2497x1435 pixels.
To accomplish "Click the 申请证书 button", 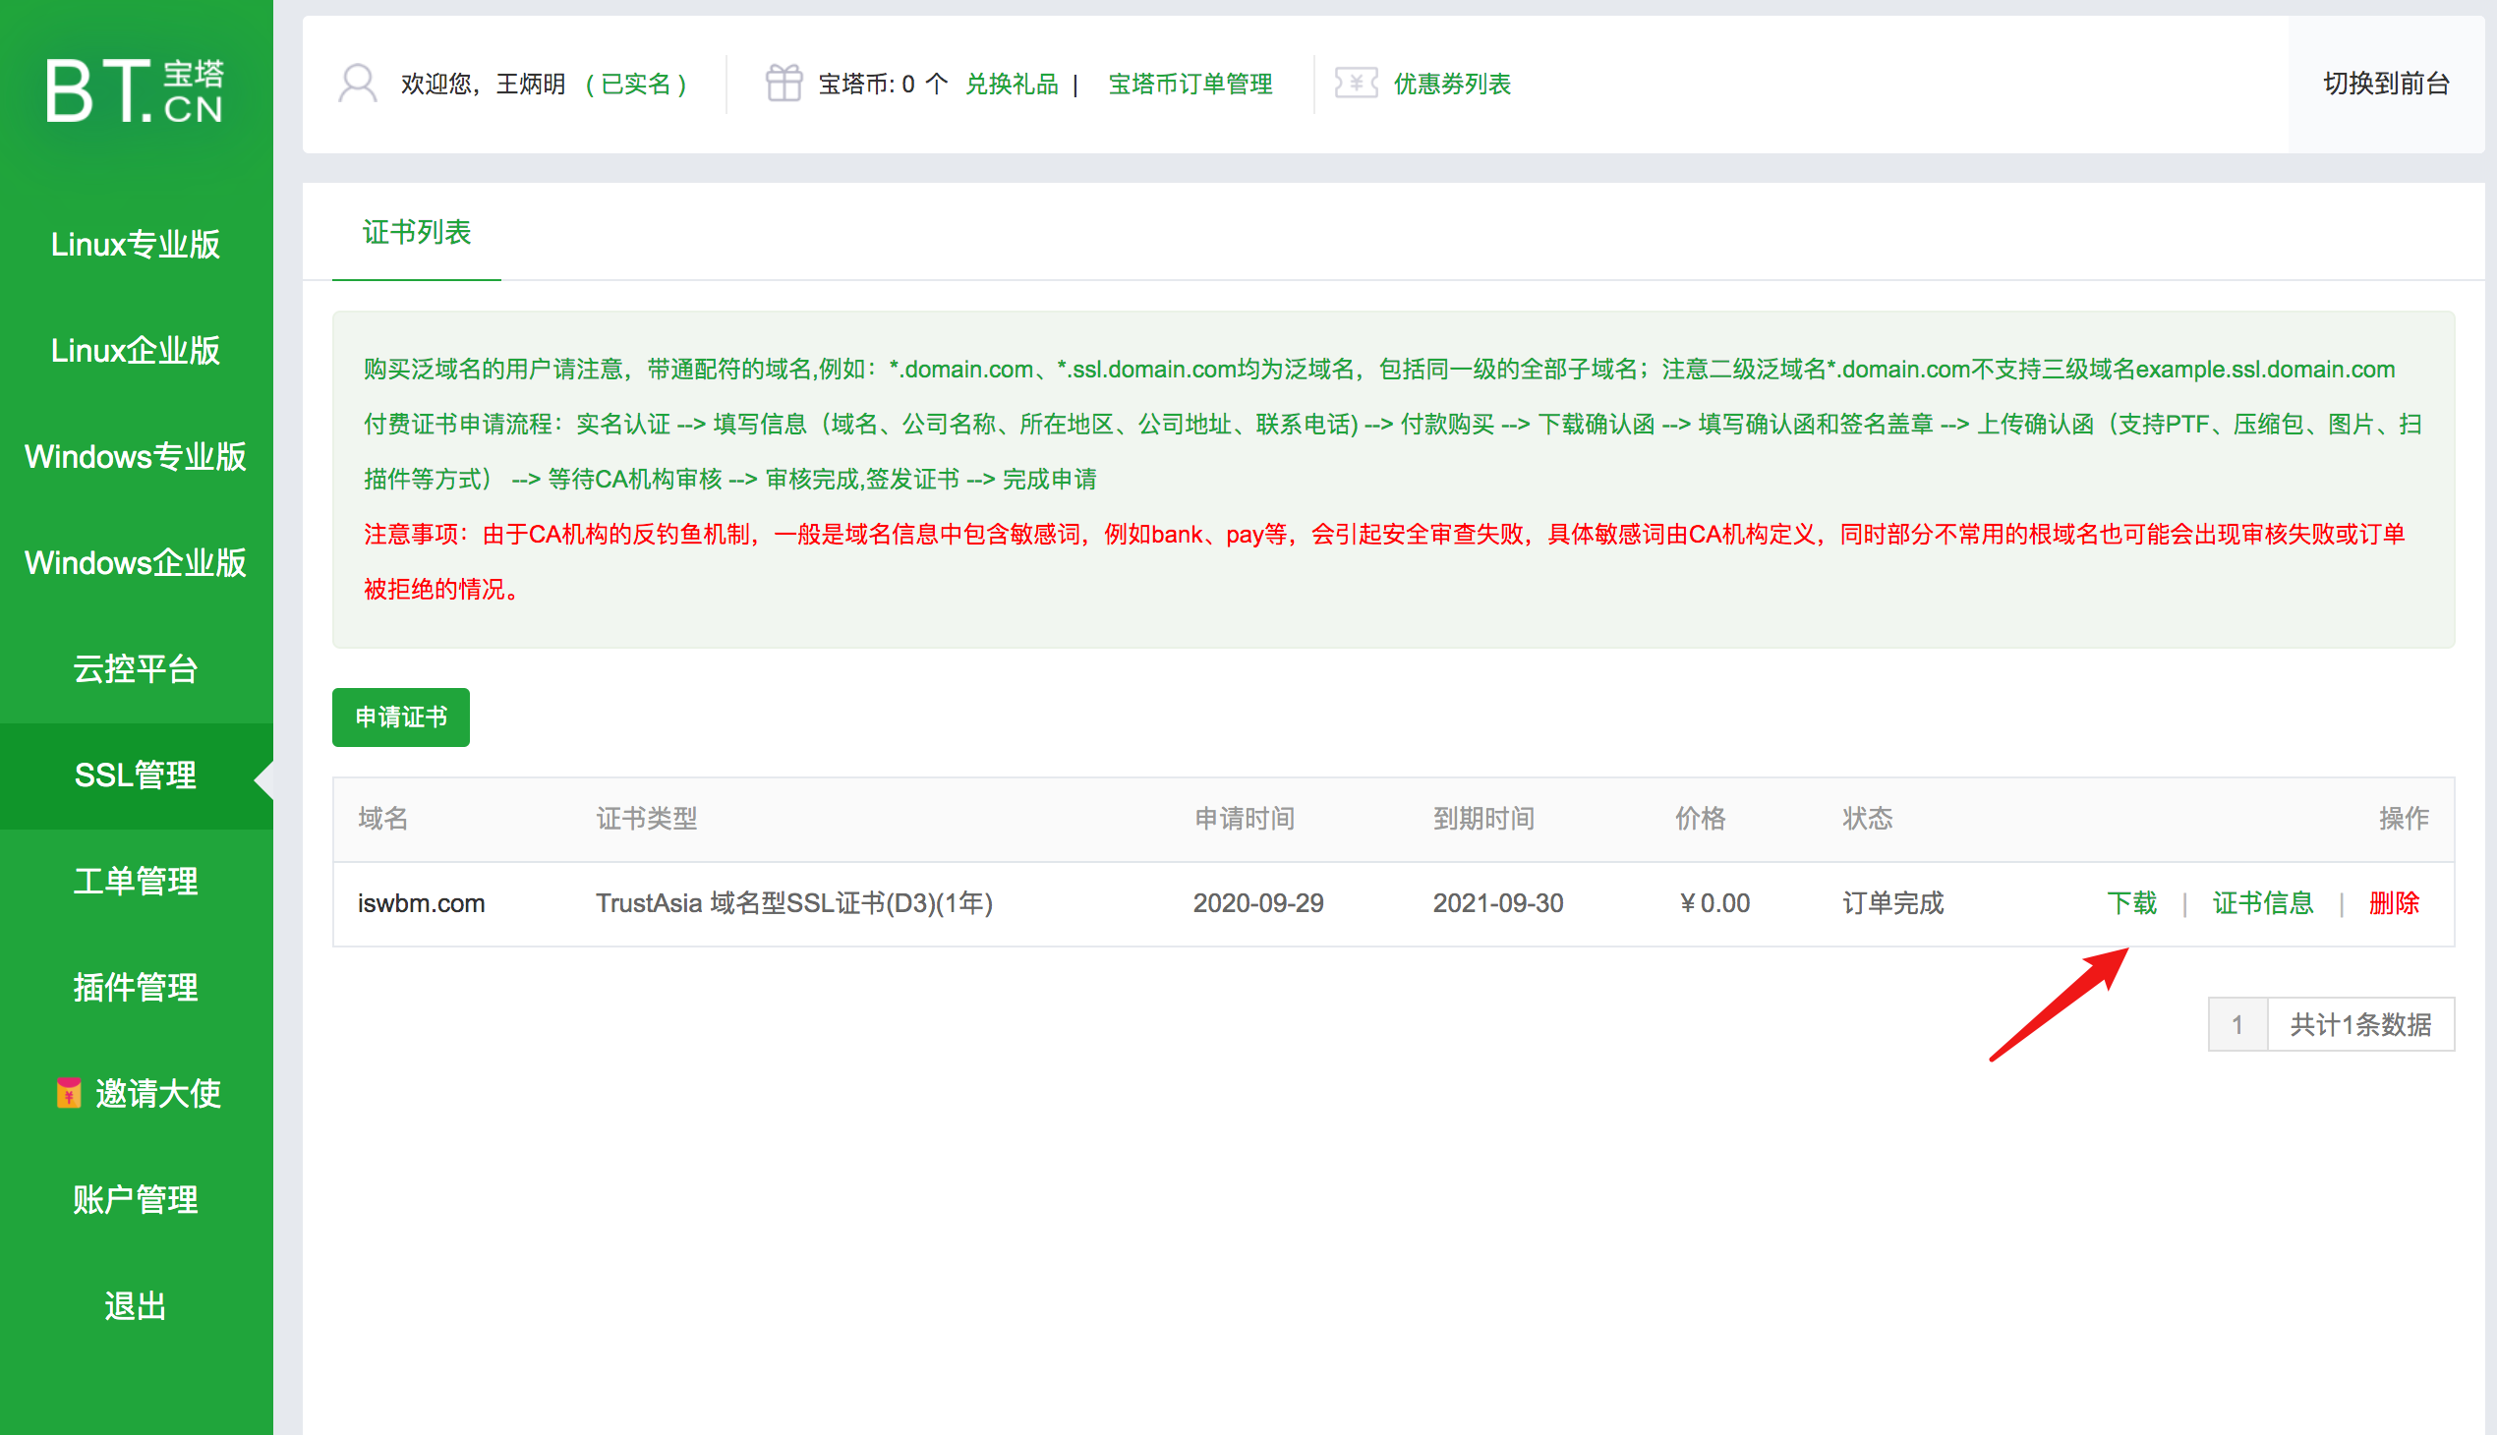I will (x=400, y=717).
